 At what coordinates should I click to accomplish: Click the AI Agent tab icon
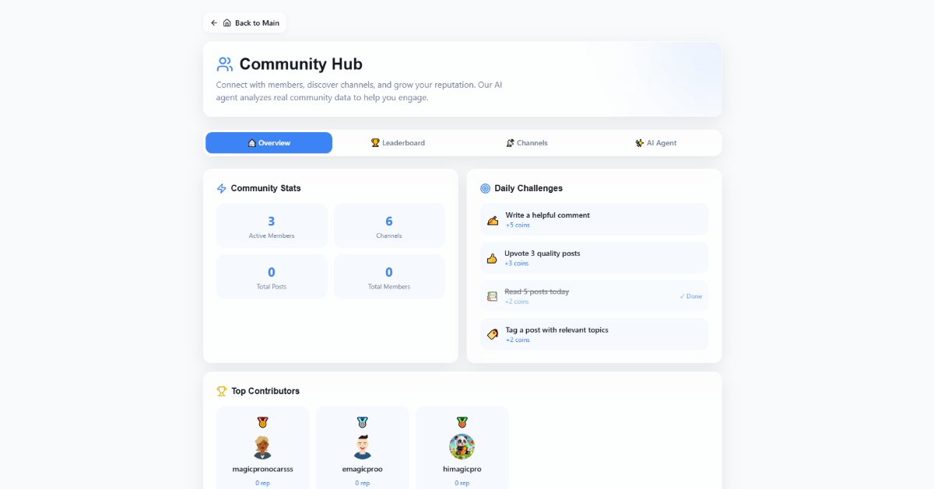(640, 143)
